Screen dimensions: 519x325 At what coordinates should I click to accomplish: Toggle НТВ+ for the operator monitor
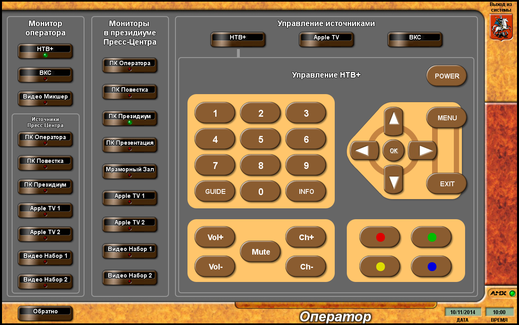pyautogui.click(x=45, y=51)
